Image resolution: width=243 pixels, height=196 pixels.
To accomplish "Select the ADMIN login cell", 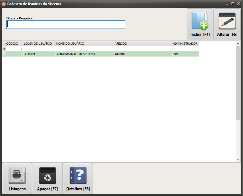I will point(39,54).
